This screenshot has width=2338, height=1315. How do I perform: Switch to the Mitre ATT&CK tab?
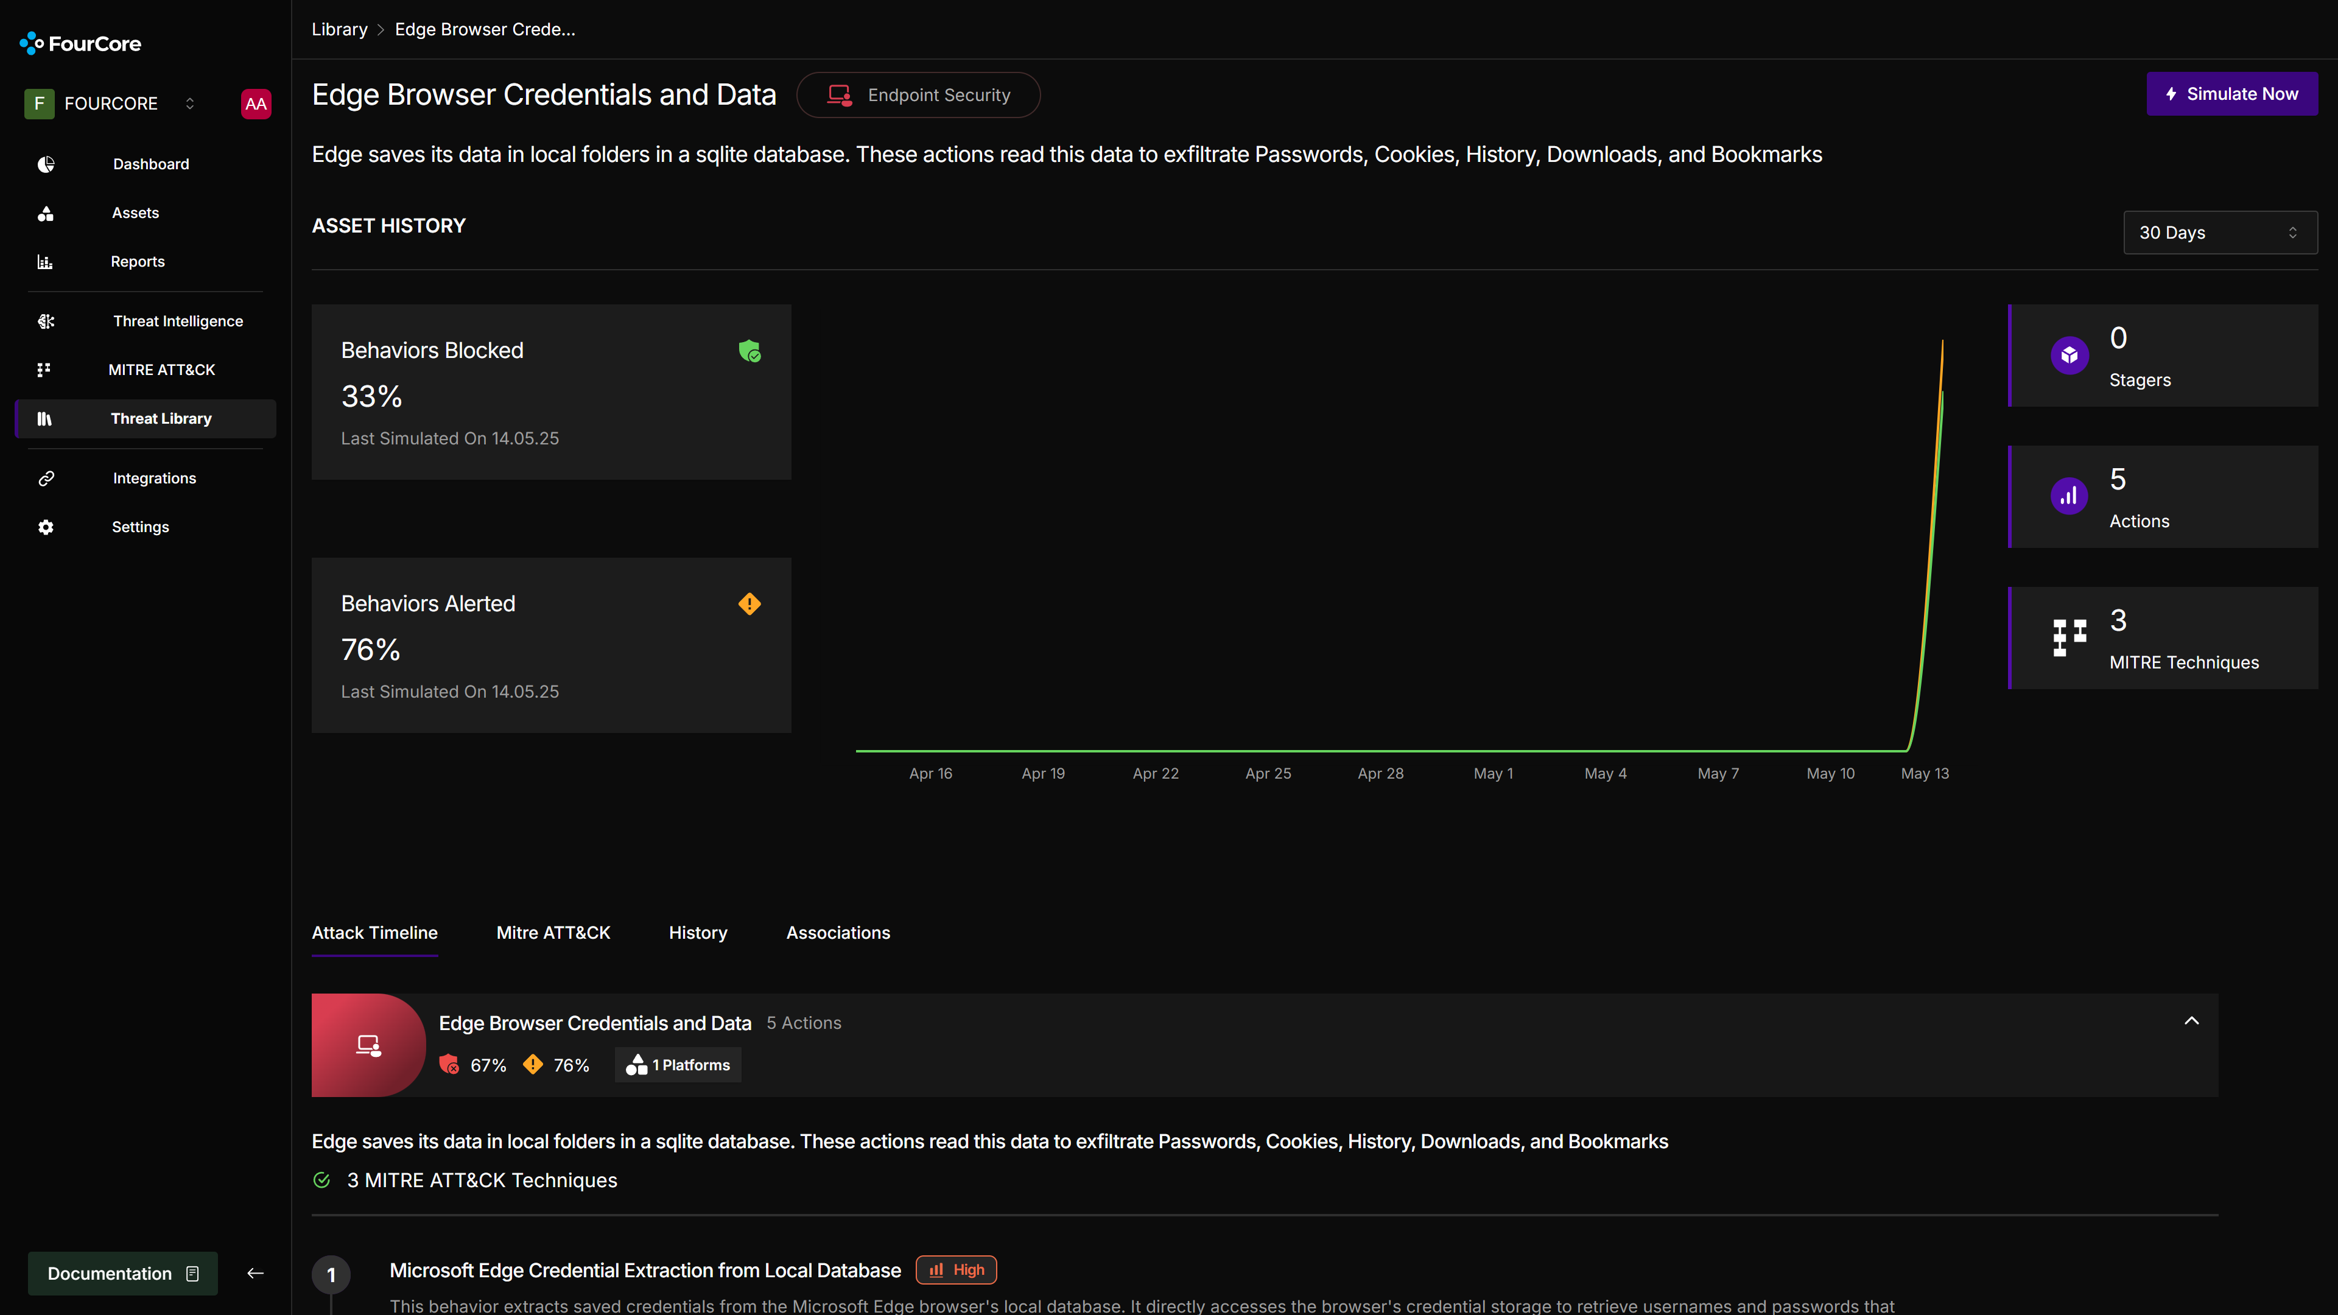[x=553, y=933]
